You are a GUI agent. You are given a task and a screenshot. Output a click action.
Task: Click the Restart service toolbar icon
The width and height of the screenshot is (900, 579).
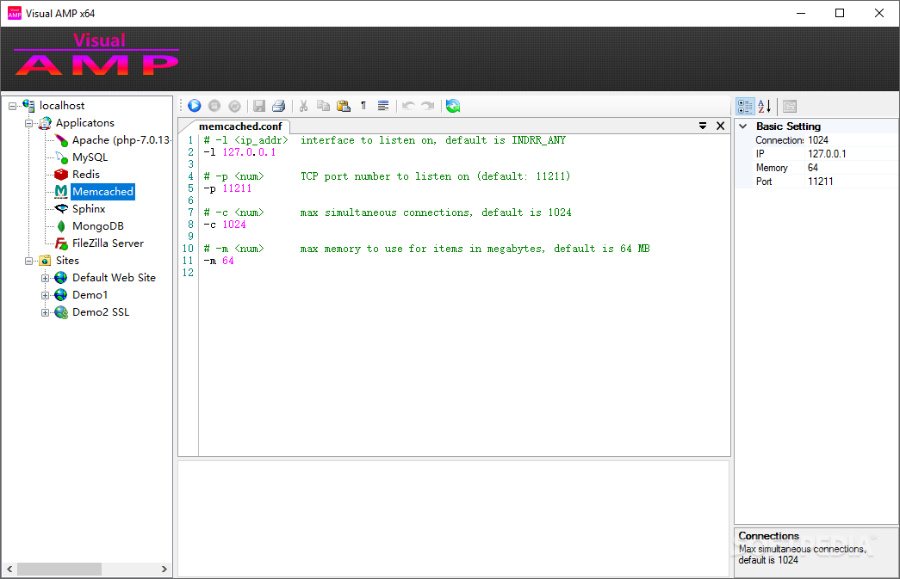pos(234,106)
